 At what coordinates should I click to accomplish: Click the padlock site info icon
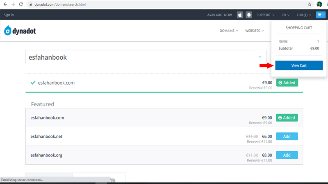(30, 4)
